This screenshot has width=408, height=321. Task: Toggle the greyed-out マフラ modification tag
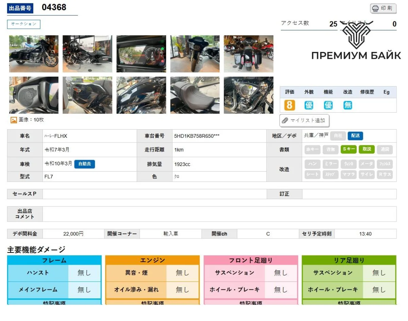[x=348, y=174]
